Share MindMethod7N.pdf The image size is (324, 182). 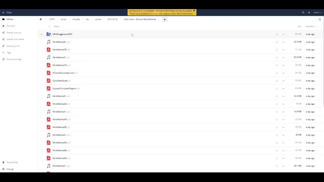(x=277, y=65)
